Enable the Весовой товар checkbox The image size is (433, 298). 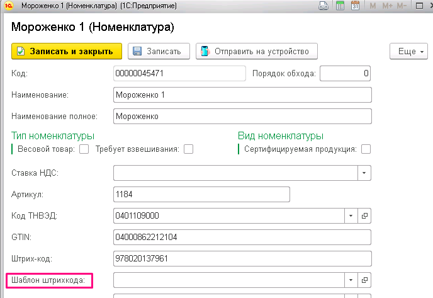tap(84, 149)
